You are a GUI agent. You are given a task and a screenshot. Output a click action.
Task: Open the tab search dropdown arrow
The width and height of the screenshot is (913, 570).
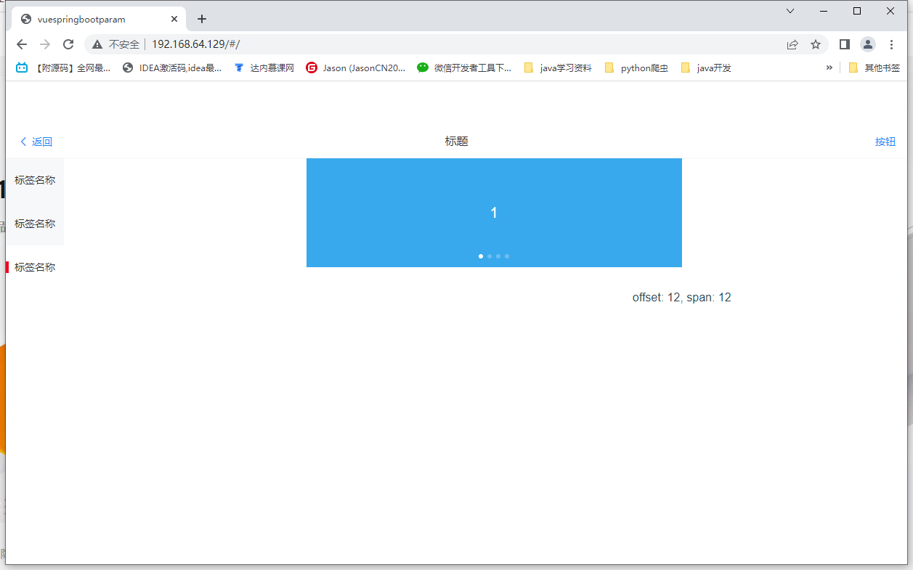tap(790, 11)
